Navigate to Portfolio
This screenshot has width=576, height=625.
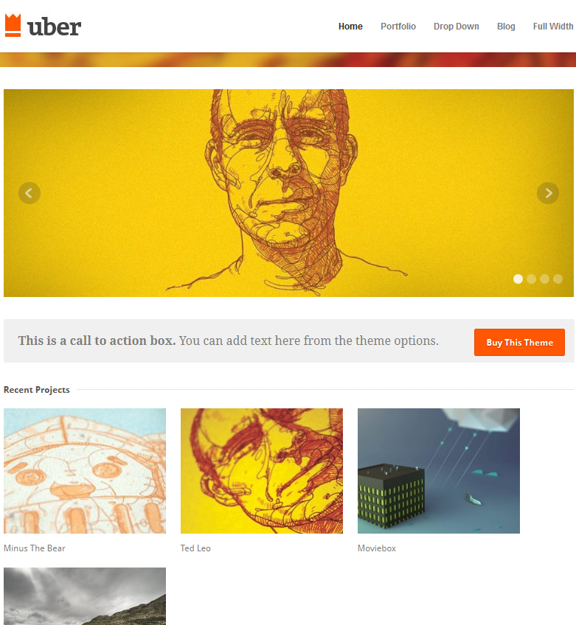click(x=398, y=27)
